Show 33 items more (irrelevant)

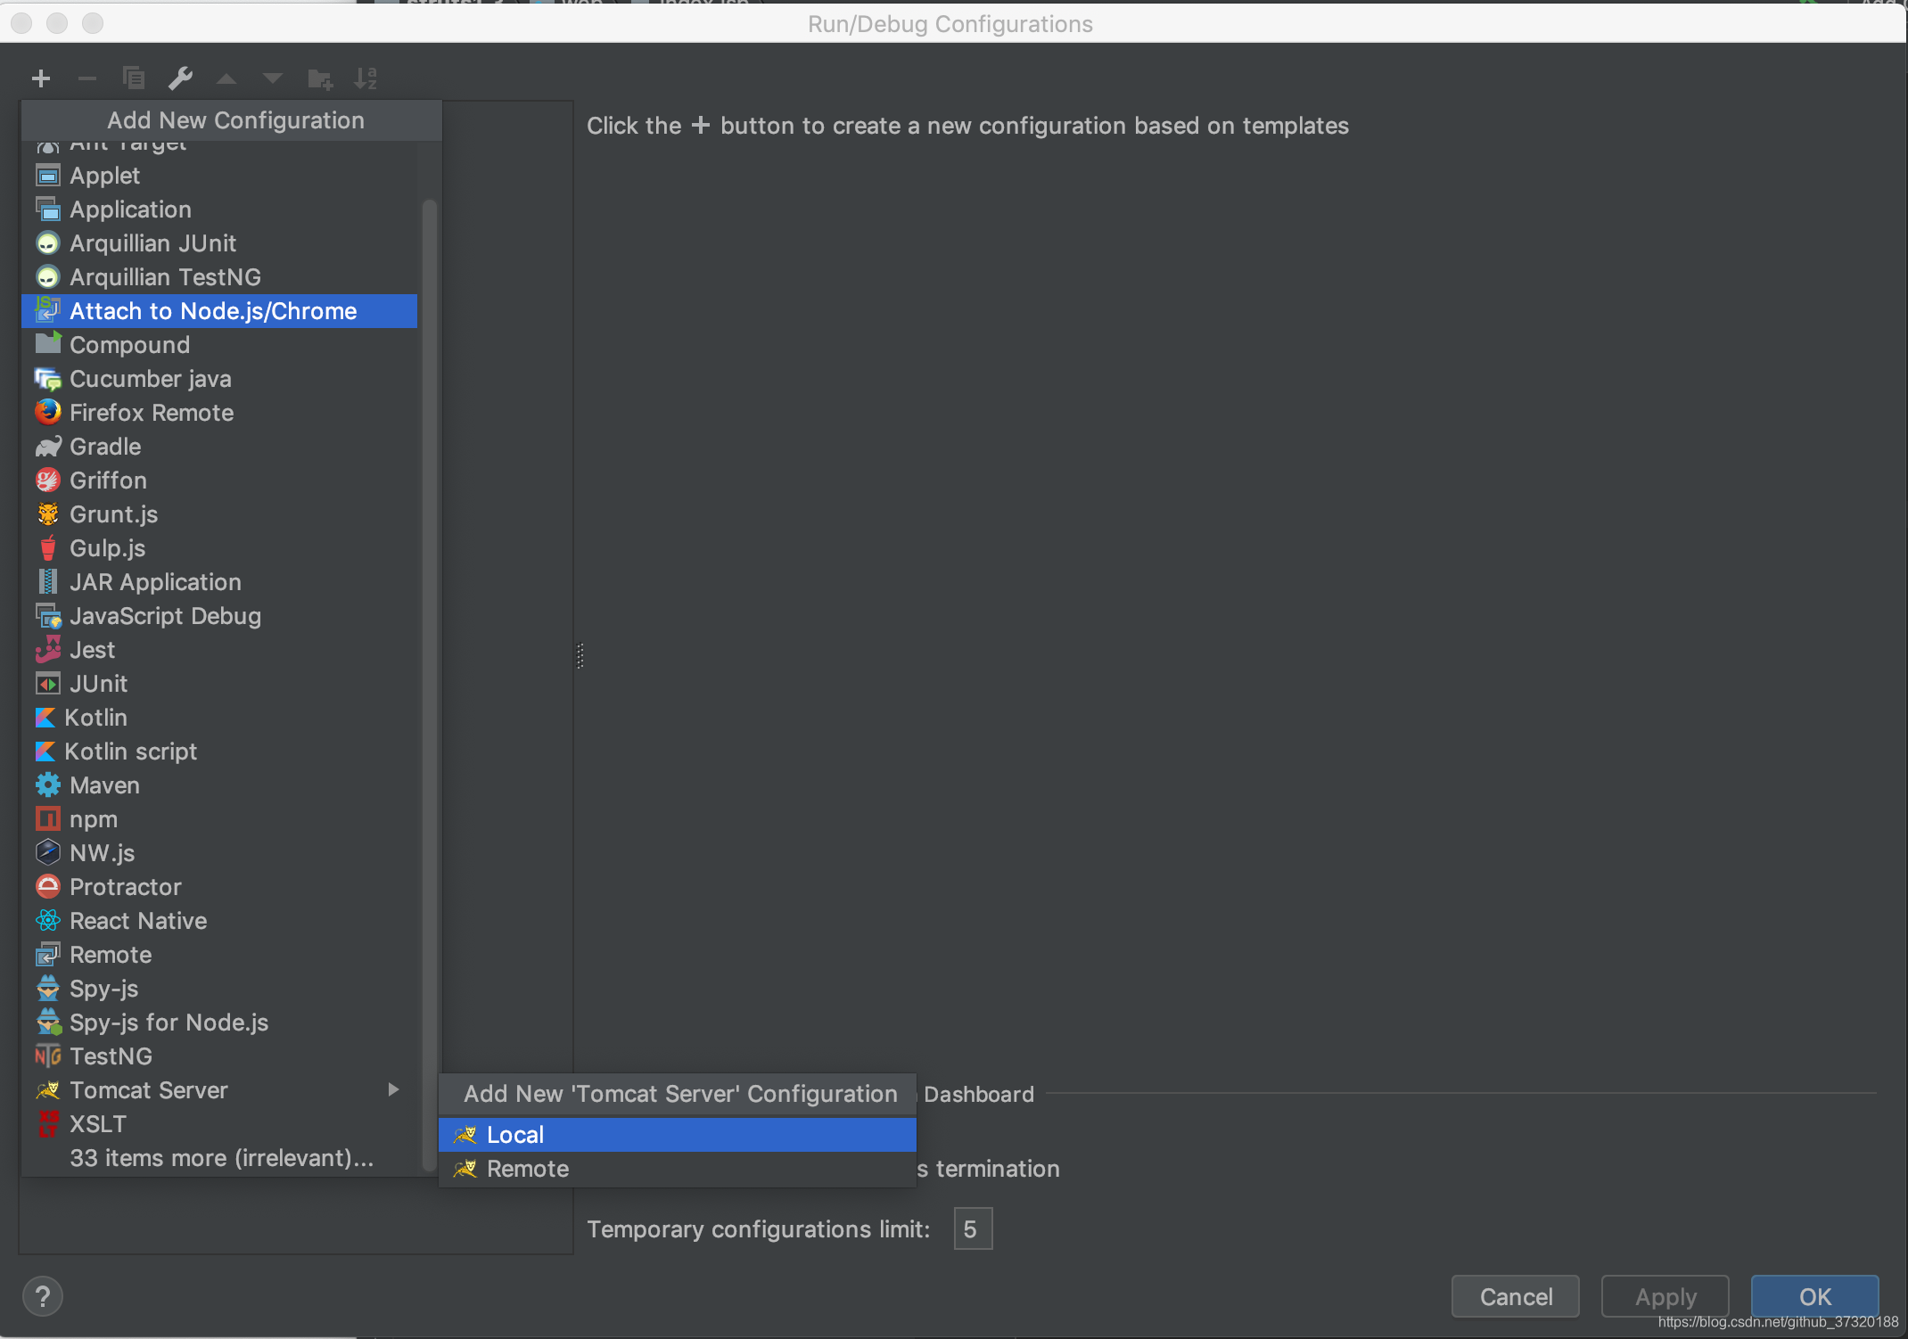[219, 1158]
